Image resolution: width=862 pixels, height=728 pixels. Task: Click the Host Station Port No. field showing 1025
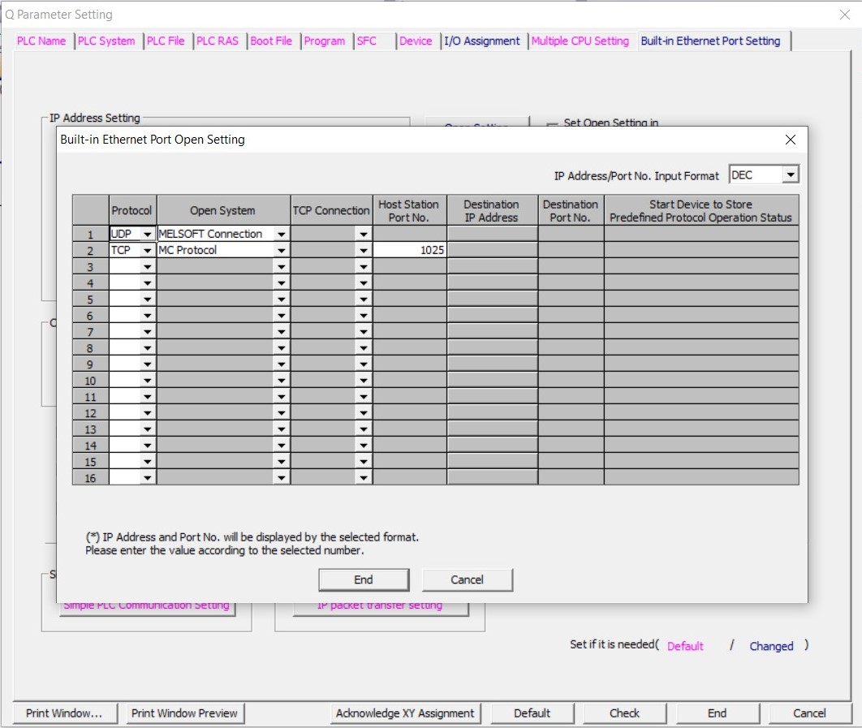tap(410, 251)
